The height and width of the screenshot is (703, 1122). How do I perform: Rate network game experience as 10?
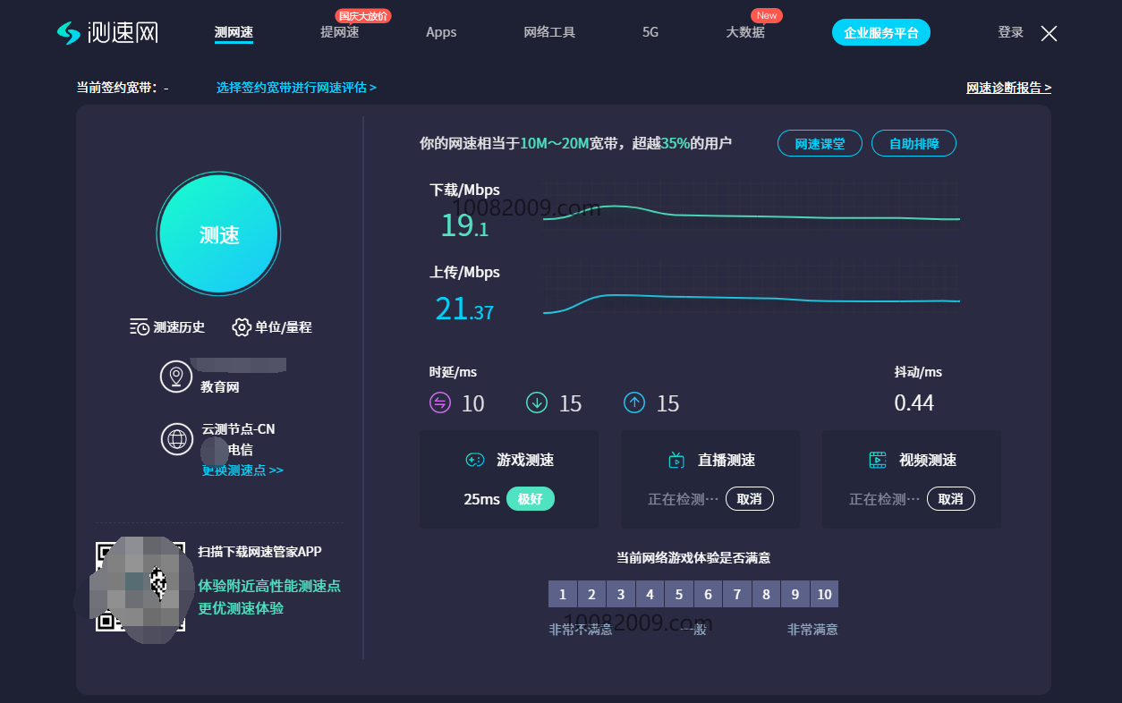(x=824, y=593)
